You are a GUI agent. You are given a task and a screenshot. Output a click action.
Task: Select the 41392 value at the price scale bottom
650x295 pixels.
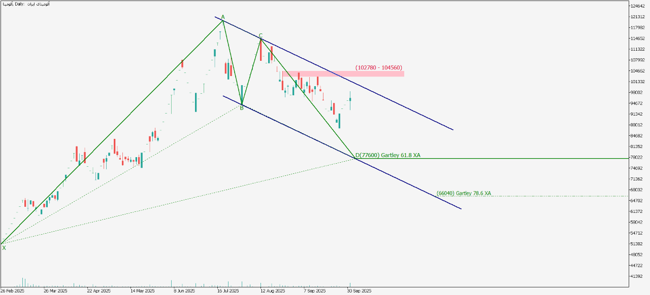pyautogui.click(x=637, y=276)
